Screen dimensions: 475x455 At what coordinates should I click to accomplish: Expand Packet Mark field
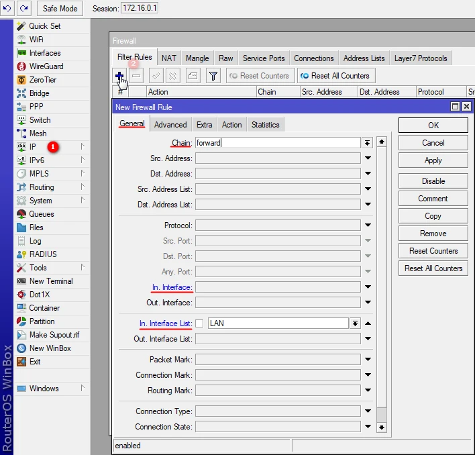tap(368, 360)
